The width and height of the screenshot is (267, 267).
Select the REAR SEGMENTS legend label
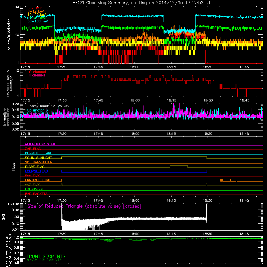[x=45, y=260]
